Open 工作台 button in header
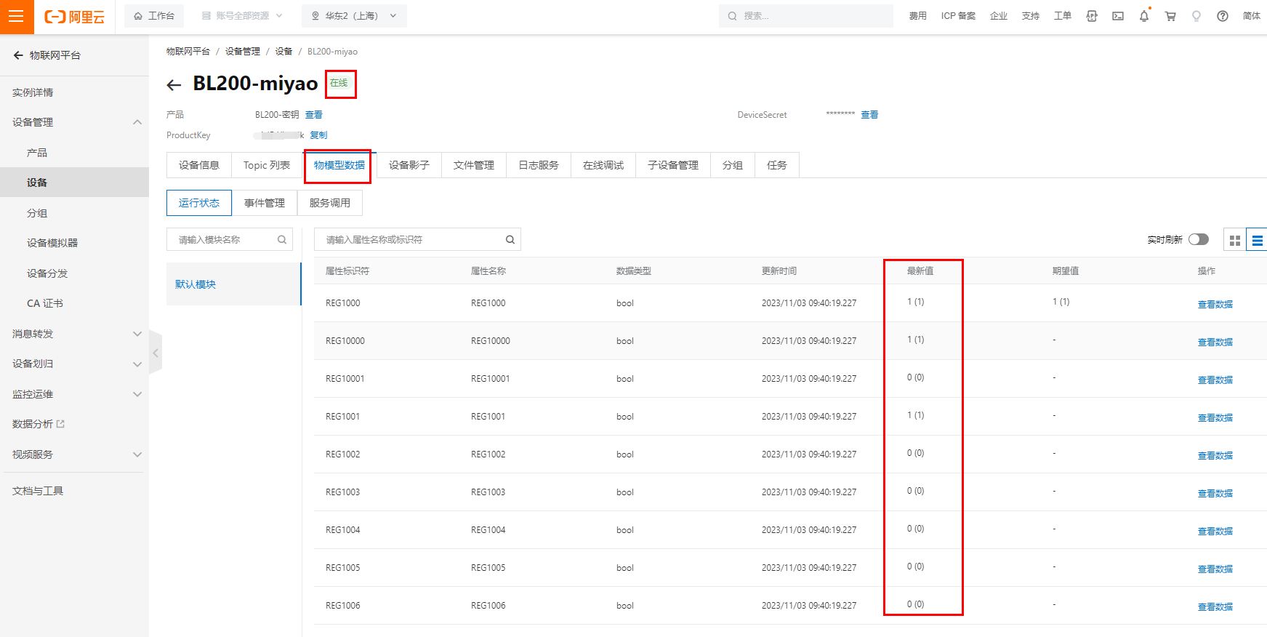The image size is (1267, 637). 154,16
